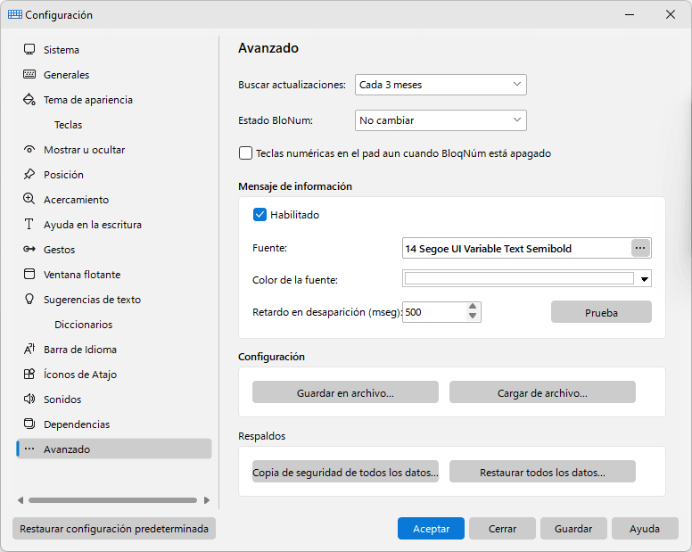Click the eye icon for Mostrar u ocultar

[29, 149]
